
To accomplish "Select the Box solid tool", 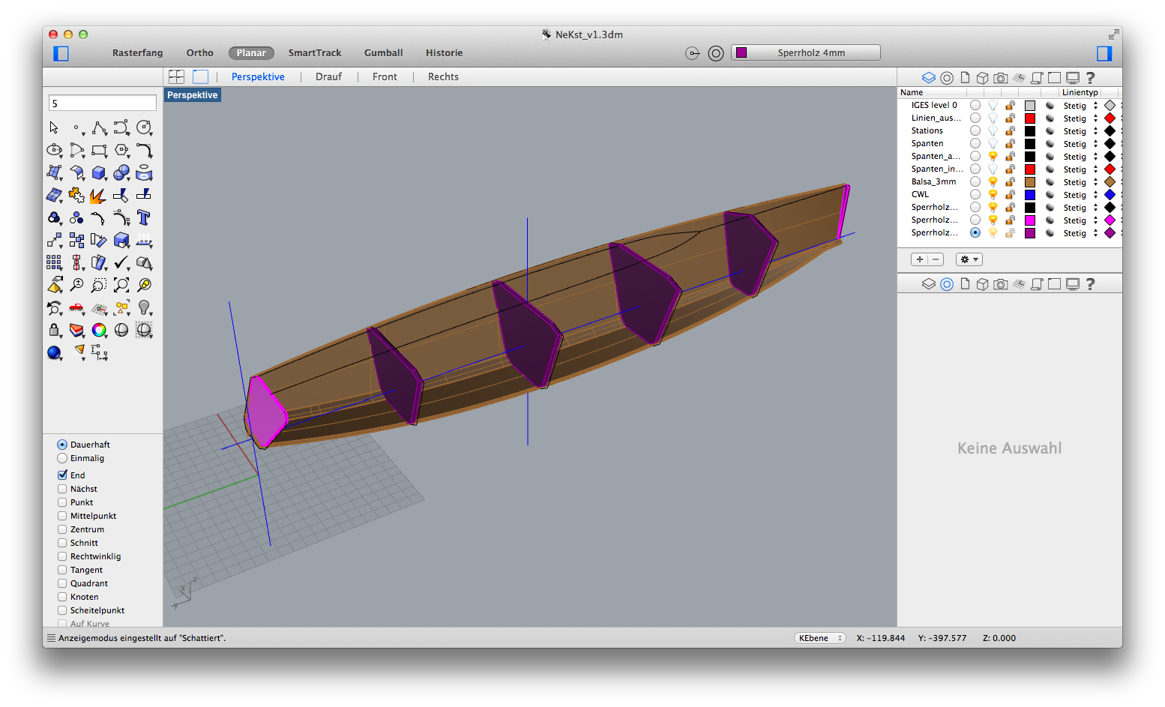I will [x=98, y=173].
